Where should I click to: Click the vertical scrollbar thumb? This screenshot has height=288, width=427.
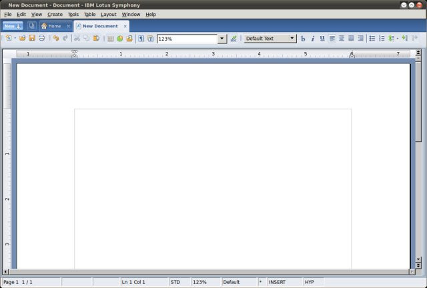point(418,102)
